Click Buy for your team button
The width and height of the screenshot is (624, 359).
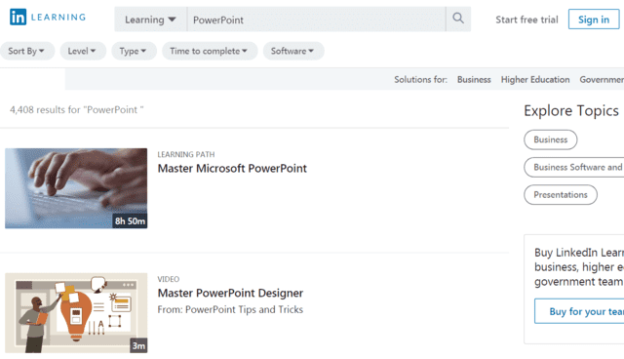click(x=579, y=311)
